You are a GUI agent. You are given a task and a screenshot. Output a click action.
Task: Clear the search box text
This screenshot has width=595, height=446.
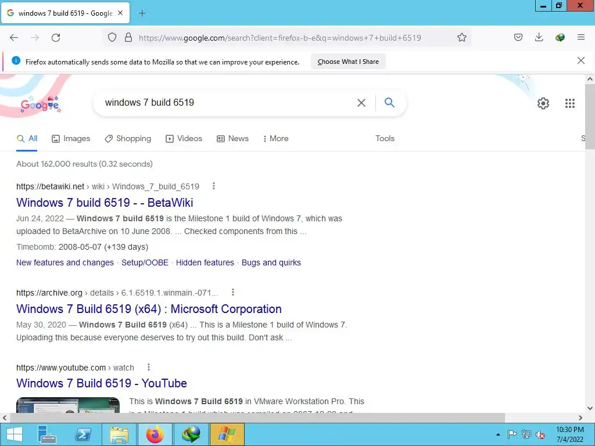click(x=361, y=103)
